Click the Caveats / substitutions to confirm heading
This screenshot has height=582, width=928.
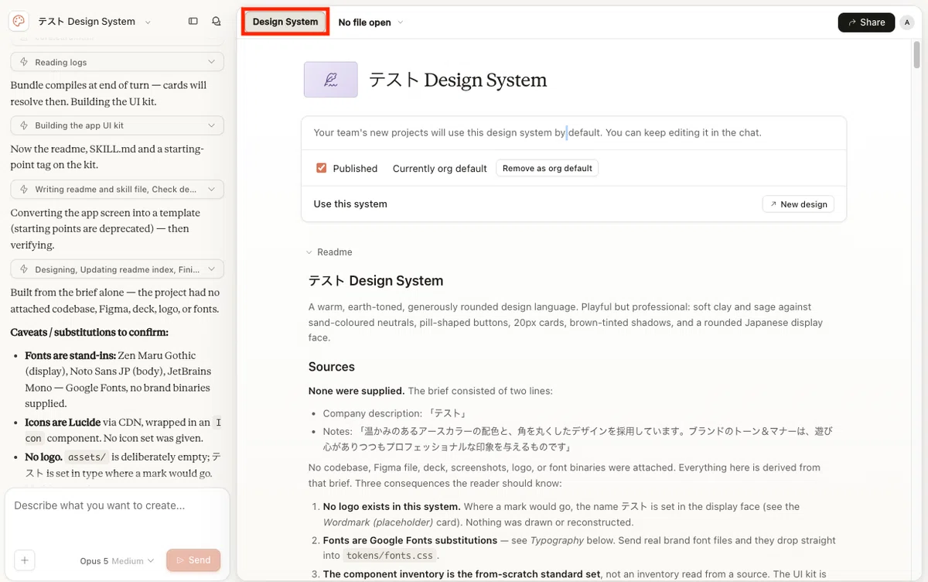tap(90, 333)
